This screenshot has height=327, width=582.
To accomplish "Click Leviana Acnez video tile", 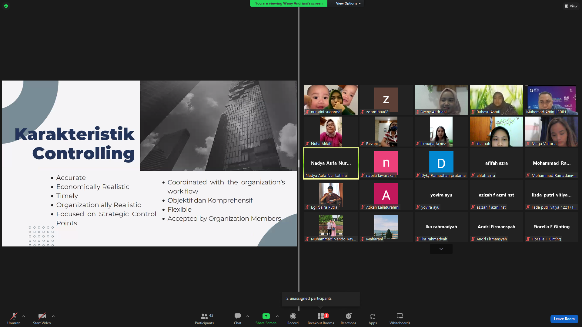I will click(441, 131).
